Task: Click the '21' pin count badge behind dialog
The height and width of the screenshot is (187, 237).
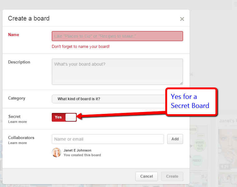Action: (225, 167)
